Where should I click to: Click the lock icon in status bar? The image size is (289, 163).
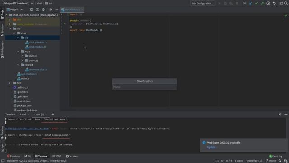(280, 161)
